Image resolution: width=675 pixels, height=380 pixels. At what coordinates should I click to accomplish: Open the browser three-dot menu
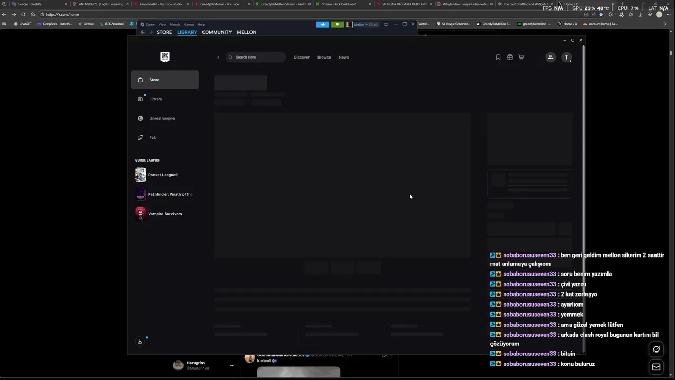pos(669,14)
